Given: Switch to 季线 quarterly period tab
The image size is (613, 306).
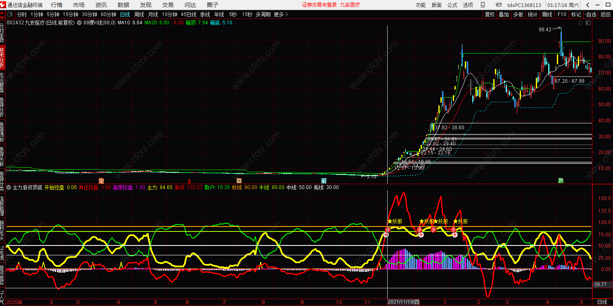Looking at the screenshot, I should 205,14.
